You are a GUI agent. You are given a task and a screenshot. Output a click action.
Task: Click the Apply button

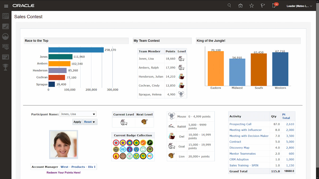click(x=77, y=122)
